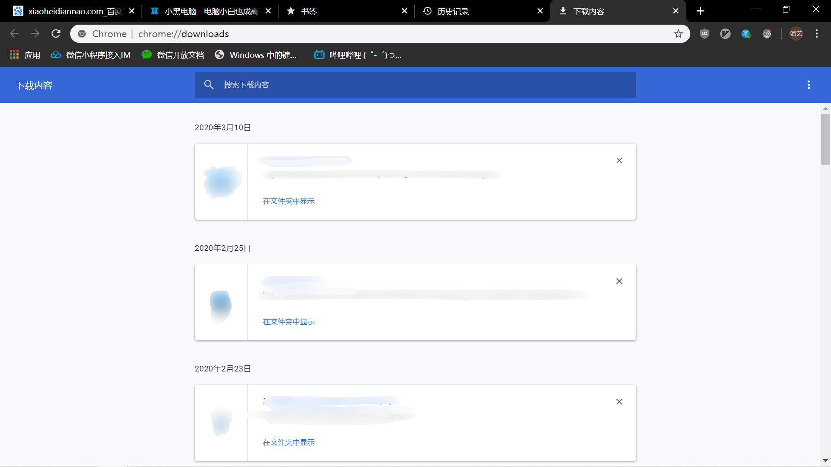Open the 应用 apps shortcut
The width and height of the screenshot is (831, 467).
coord(25,55)
